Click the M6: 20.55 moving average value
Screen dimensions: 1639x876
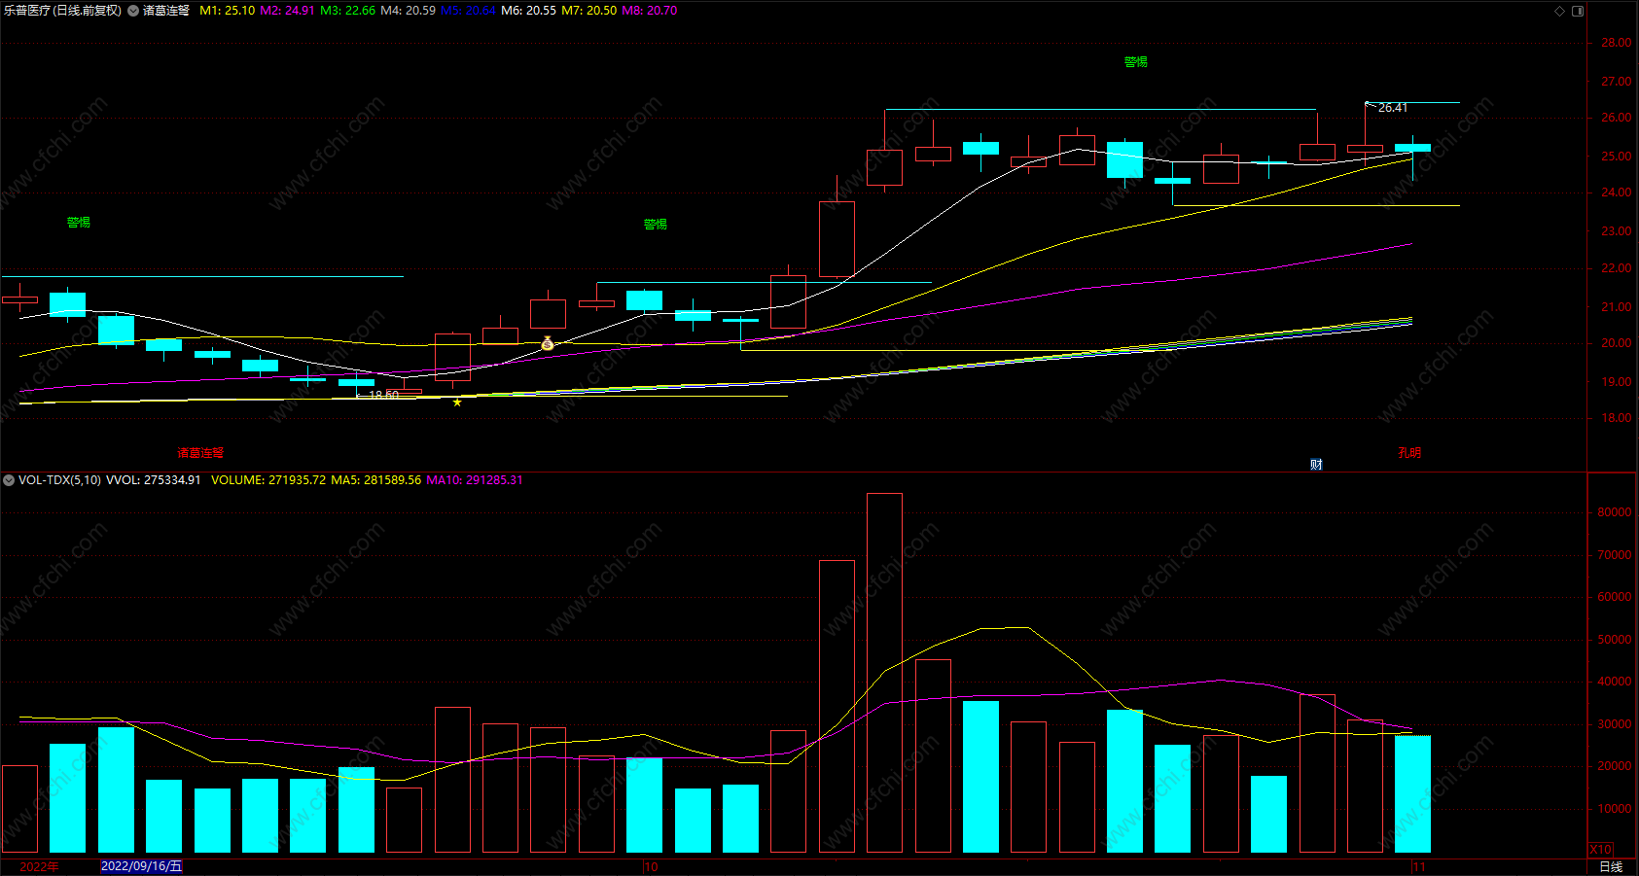[528, 11]
